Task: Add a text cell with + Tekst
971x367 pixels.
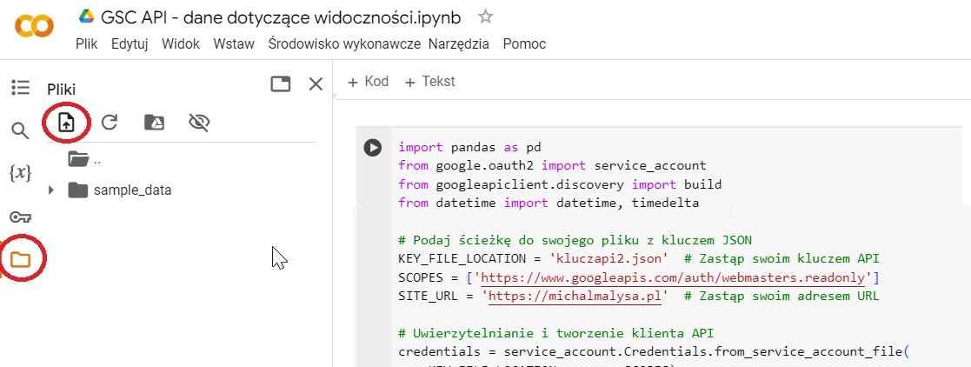Action: (429, 82)
